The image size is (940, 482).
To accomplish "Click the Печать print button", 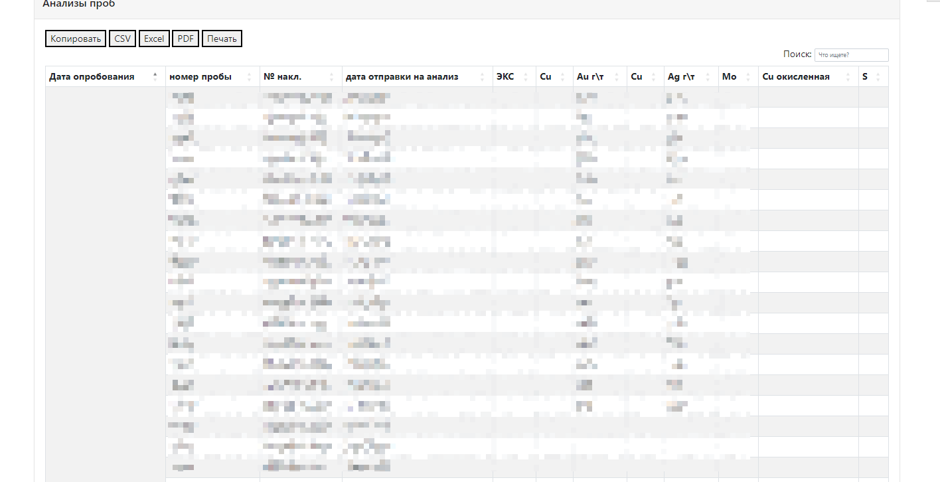I will 222,39.
